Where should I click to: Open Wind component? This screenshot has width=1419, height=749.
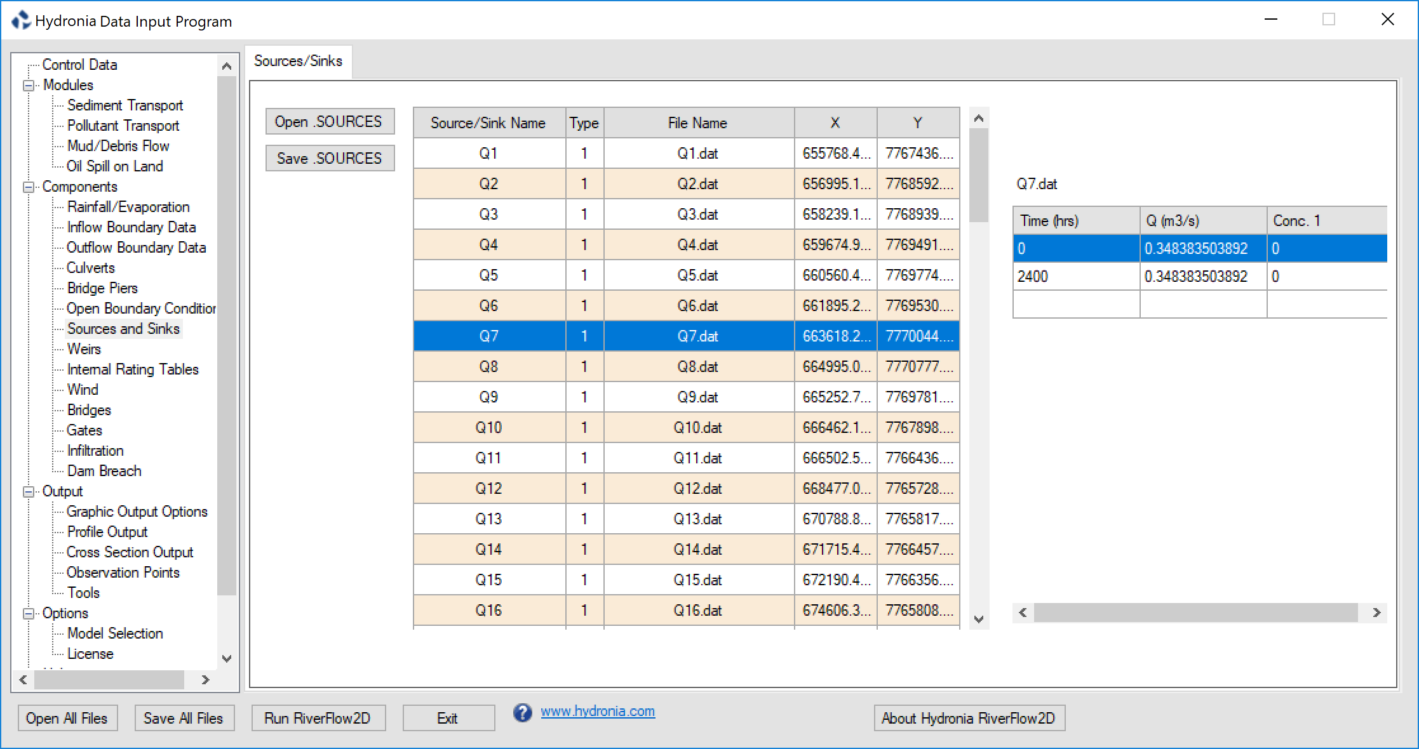tap(83, 390)
